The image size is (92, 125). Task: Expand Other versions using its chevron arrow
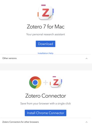(x=87, y=58)
